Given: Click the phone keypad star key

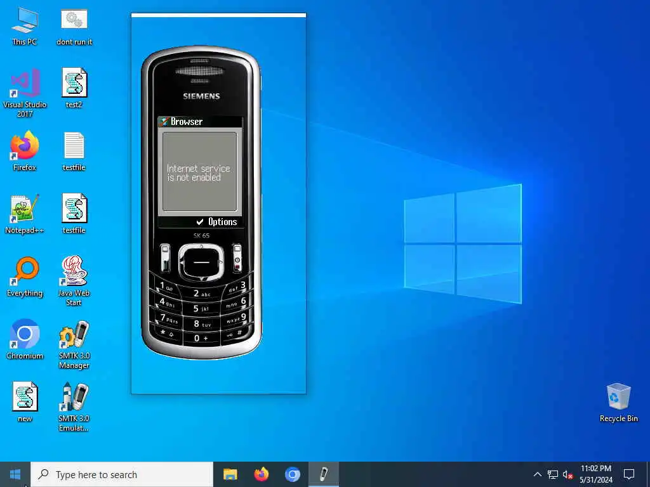Looking at the screenshot, I should click(168, 333).
